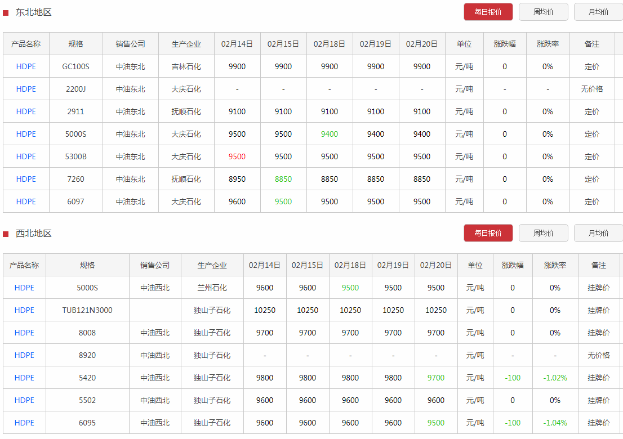Click the green 9500 price in 兰州石化 row
Image resolution: width=623 pixels, height=439 pixels.
tap(350, 288)
